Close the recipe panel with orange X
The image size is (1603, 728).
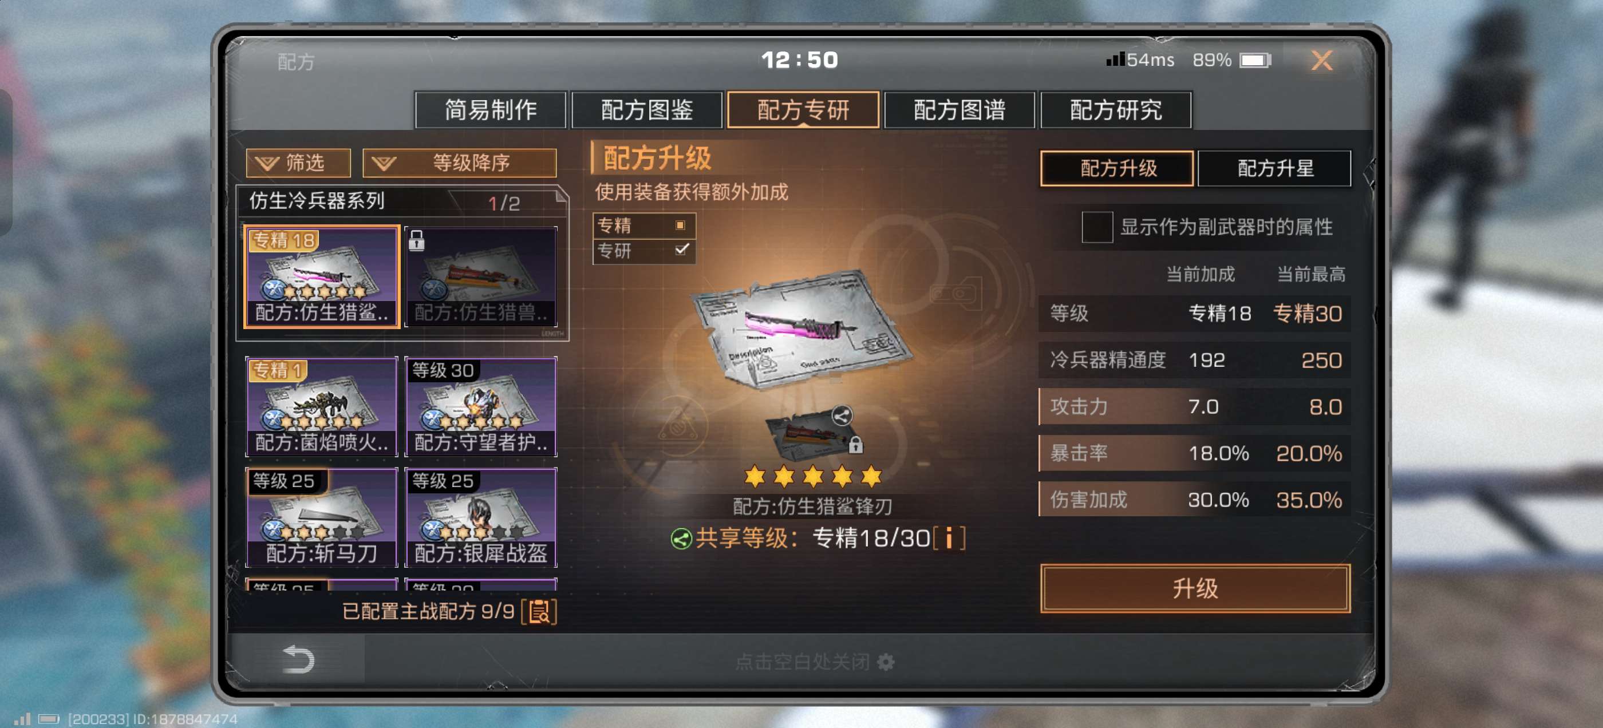pyautogui.click(x=1321, y=60)
